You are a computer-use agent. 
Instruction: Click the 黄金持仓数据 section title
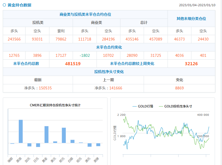coord(19,5)
